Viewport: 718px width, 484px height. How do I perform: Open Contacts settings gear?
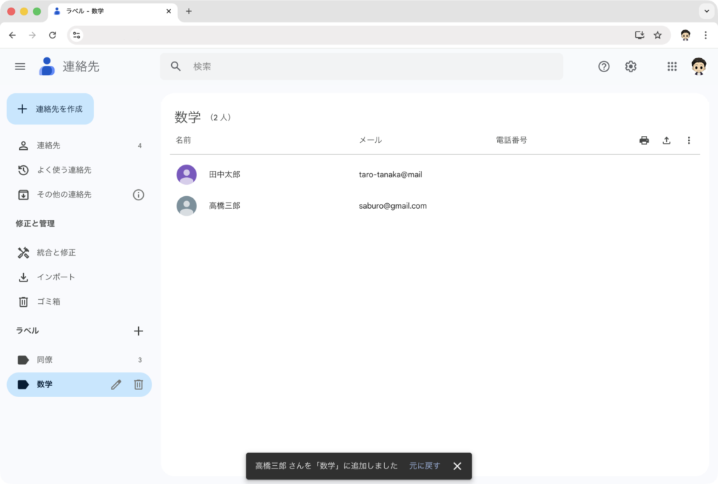[630, 67]
